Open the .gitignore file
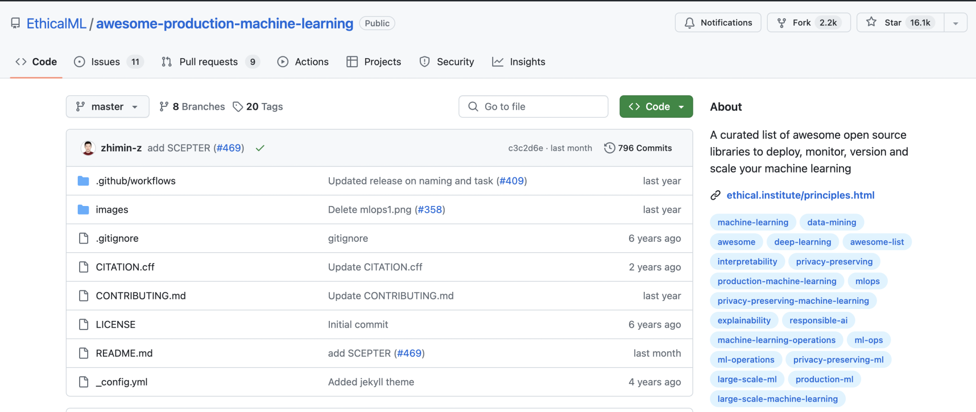Image resolution: width=976 pixels, height=412 pixels. click(117, 238)
